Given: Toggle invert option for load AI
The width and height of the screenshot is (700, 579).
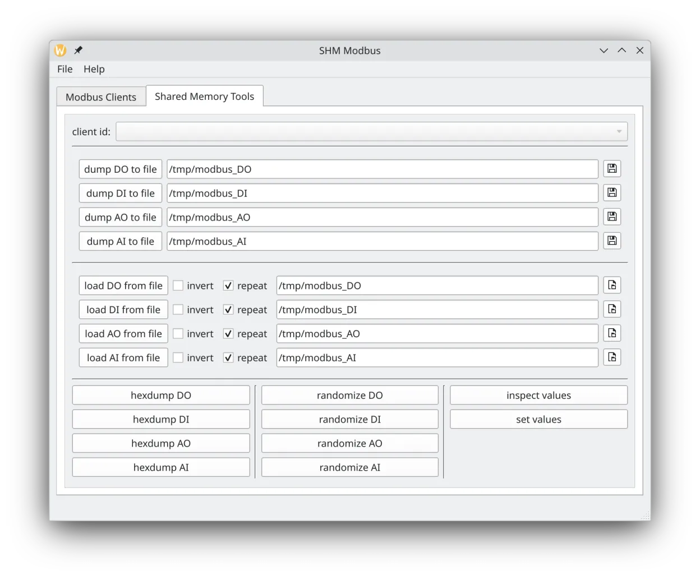Looking at the screenshot, I should [x=178, y=358].
